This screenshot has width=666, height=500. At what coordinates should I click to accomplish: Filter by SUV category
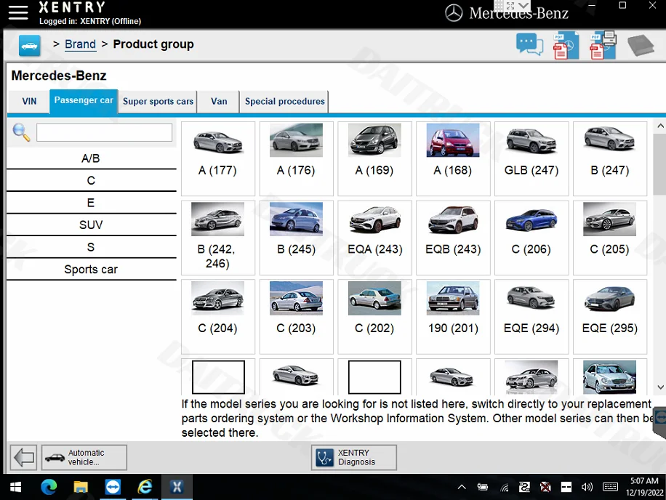click(x=91, y=225)
